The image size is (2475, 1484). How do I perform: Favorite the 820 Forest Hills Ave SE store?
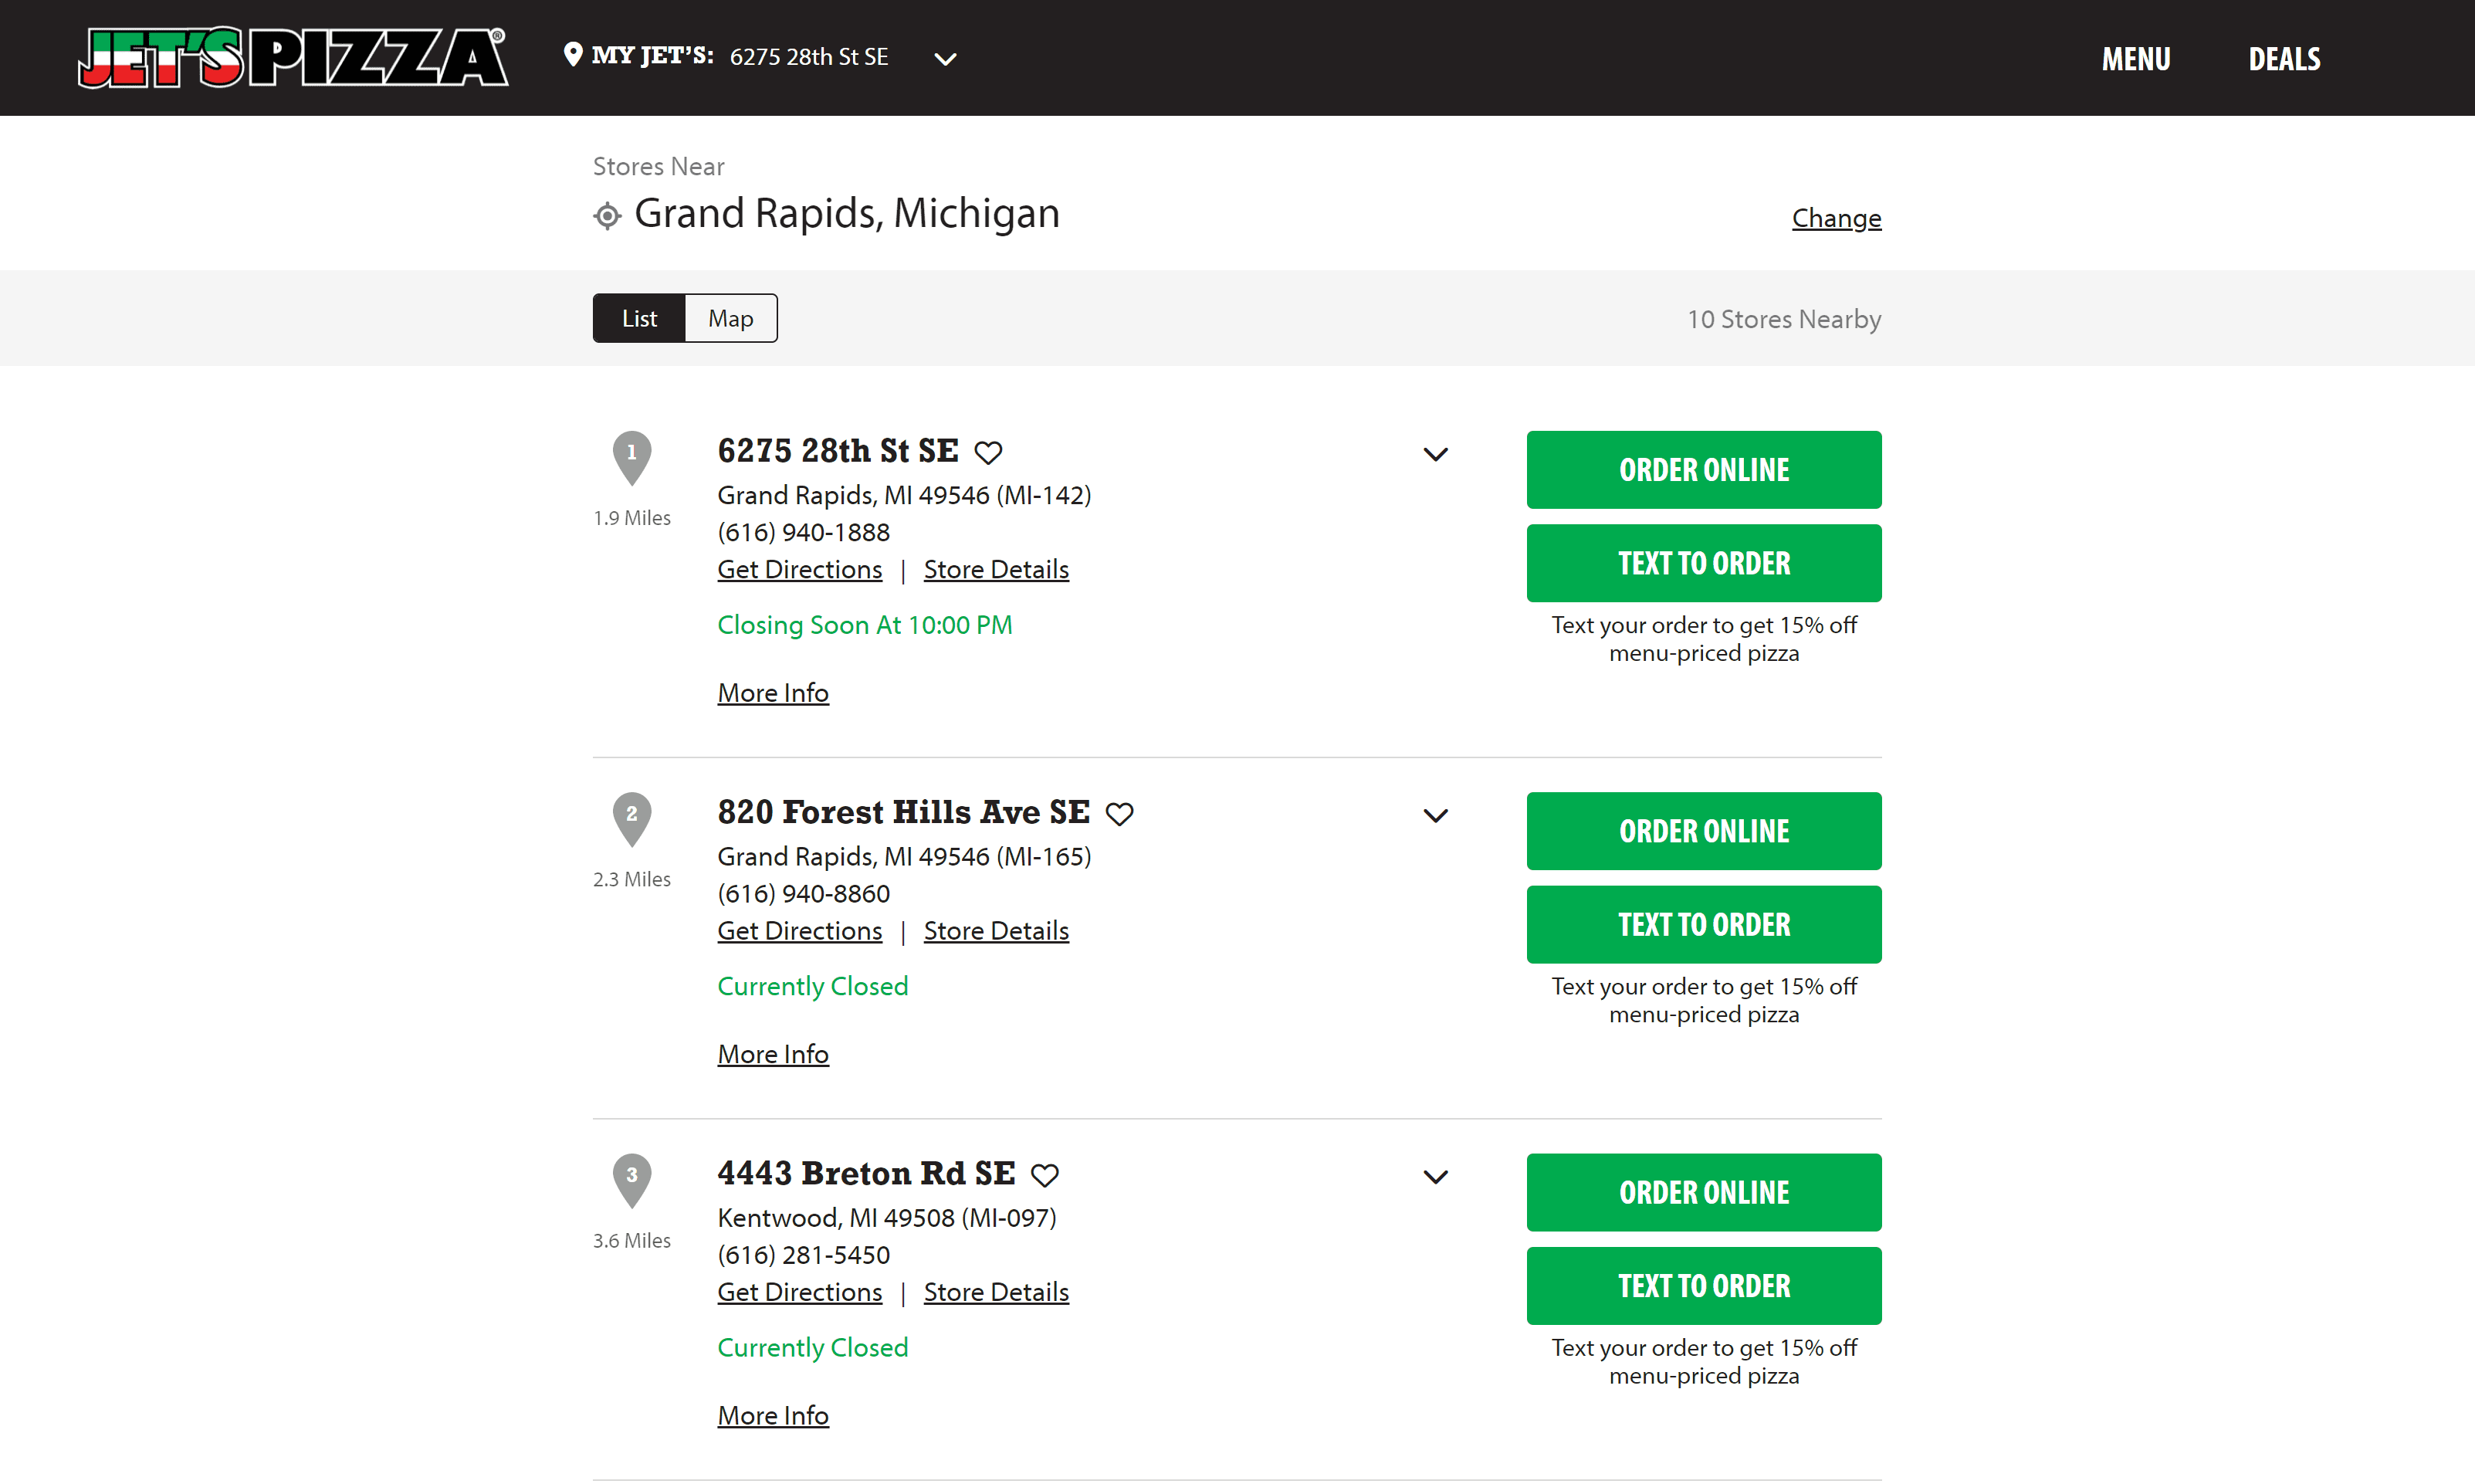tap(1119, 813)
